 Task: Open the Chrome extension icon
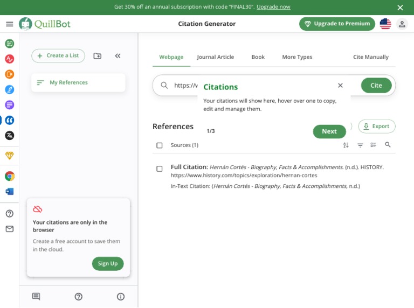click(x=9, y=176)
